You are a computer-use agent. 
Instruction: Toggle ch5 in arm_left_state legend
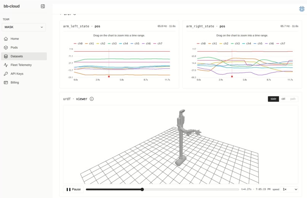135,44
